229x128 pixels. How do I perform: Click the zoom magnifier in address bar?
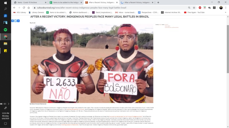coord(189,8)
